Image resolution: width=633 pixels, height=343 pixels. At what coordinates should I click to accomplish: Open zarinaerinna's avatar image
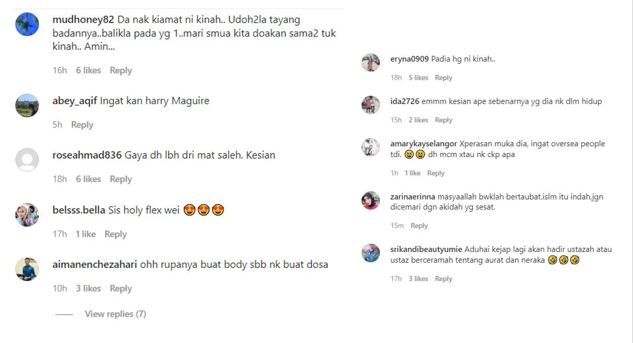pos(370,200)
